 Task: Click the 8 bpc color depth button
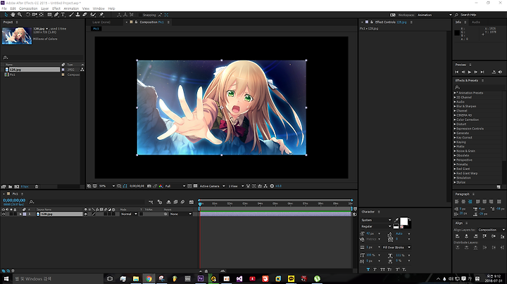click(25, 186)
